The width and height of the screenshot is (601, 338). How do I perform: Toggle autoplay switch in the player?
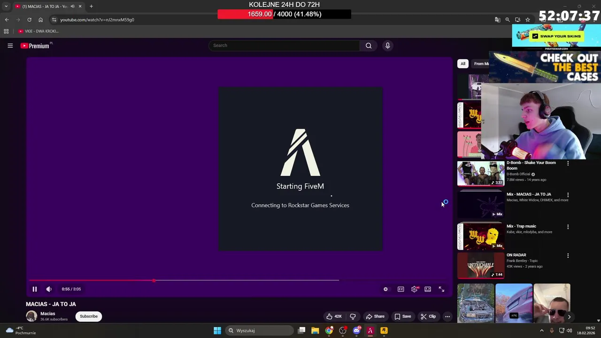pos(385,289)
